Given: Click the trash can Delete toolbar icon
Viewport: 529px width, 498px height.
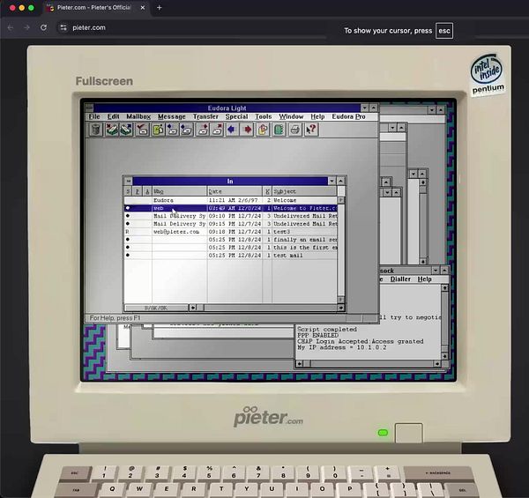Looking at the screenshot, I should pyautogui.click(x=95, y=130).
